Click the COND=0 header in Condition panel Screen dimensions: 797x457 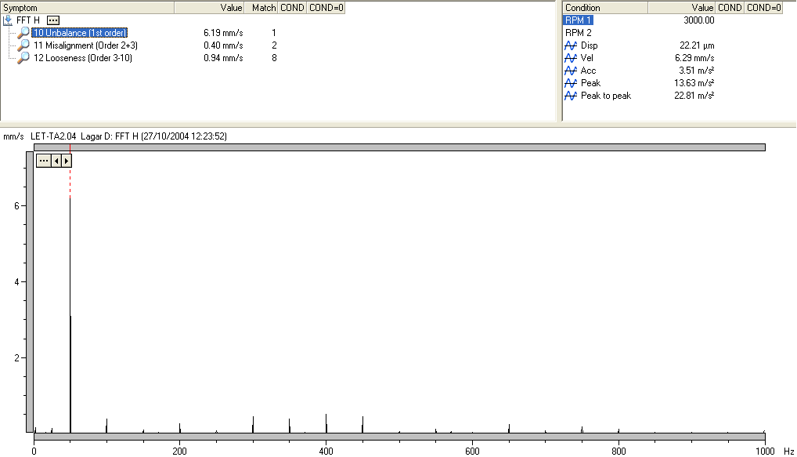763,8
